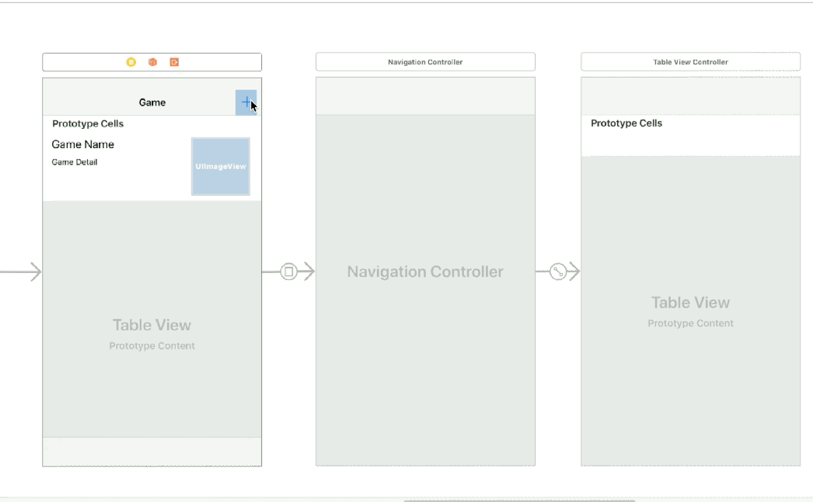Click the horizontal scrollbar at canvas bottom
This screenshot has width=813, height=502.
(x=519, y=500)
